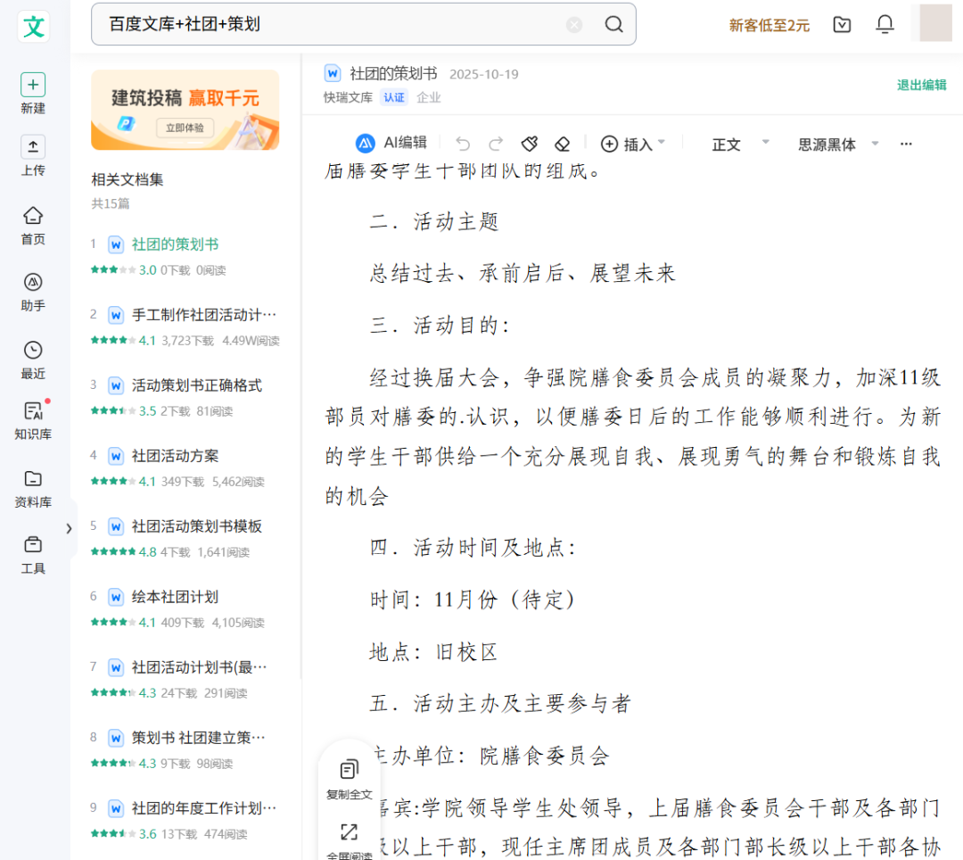Open the 思源黑体 font dropdown
Screen dimensions: 963x860
(x=838, y=145)
